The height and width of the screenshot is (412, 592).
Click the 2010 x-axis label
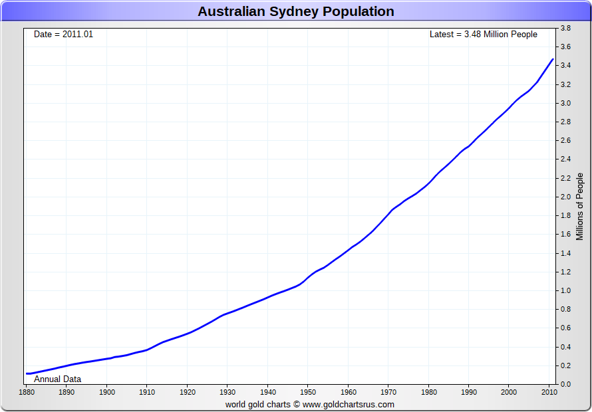coord(549,391)
